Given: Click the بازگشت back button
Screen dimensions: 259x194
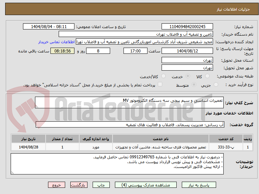Looking at the screenshot, I should 79,185.
